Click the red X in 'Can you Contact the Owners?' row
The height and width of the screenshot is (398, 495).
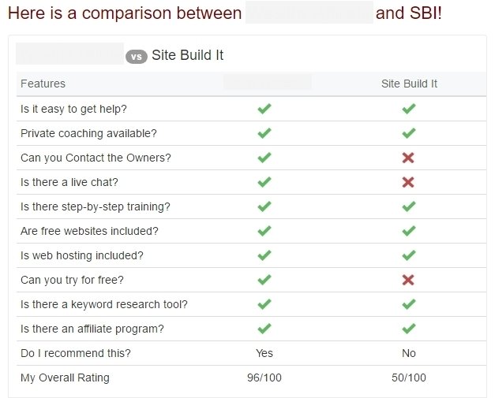408,158
